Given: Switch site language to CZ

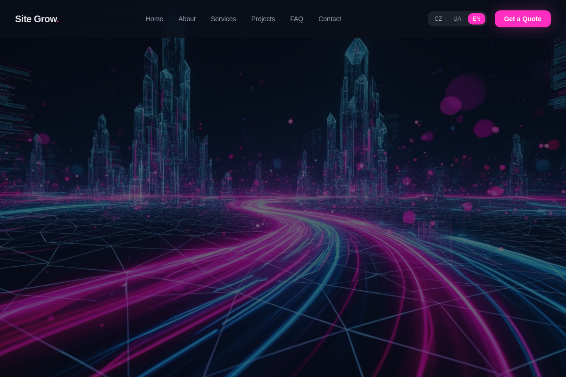Looking at the screenshot, I should pos(438,19).
